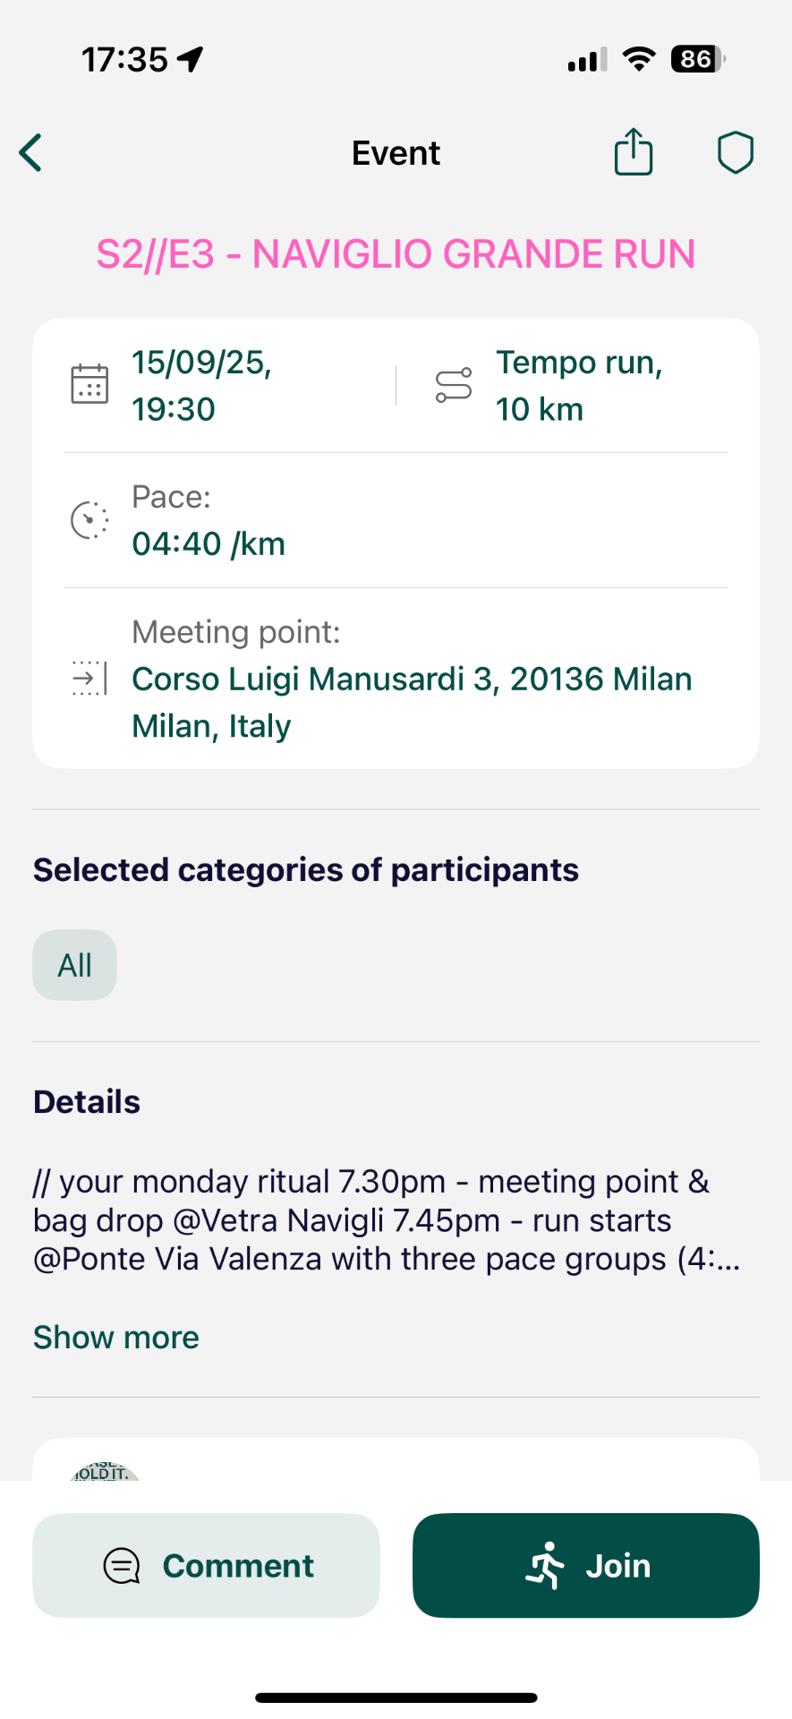The image size is (792, 1719).
Task: Tap the 04:40 /km pace value
Action: pyautogui.click(x=209, y=543)
